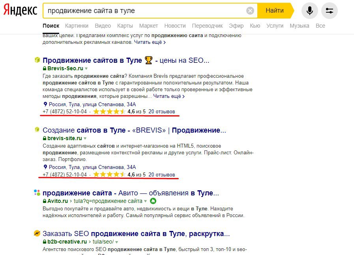The image size is (354, 255).
Task: Click the phone number under brevis-site.ru
Action: click(x=65, y=174)
